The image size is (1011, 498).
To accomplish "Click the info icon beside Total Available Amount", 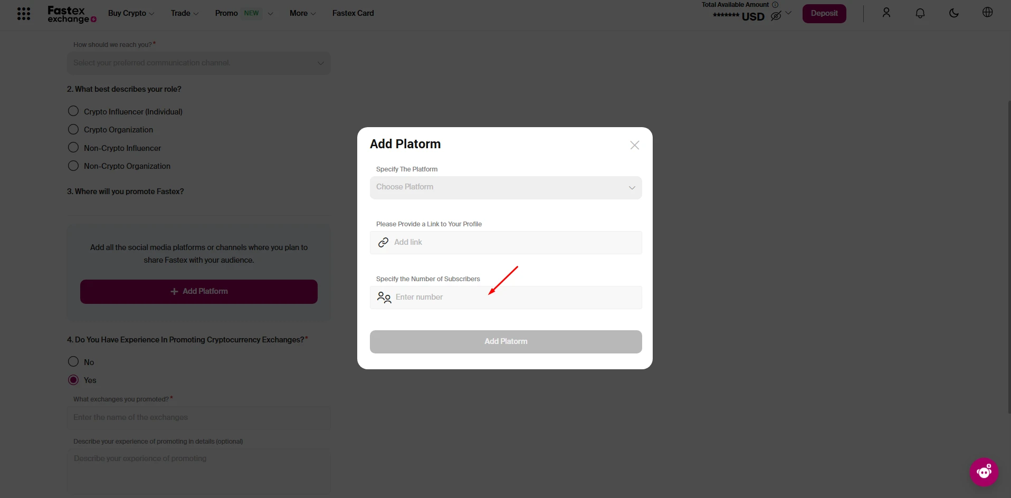I will coord(775,5).
